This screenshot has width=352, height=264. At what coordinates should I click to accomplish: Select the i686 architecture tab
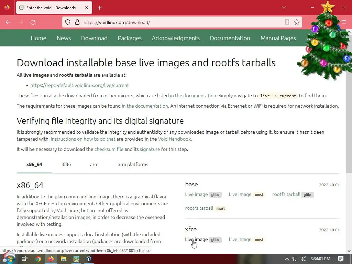66,164
